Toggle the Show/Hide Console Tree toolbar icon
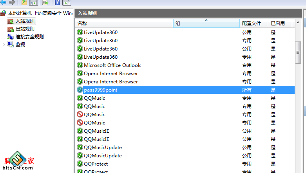The image size is (306, 173). [34, 2]
